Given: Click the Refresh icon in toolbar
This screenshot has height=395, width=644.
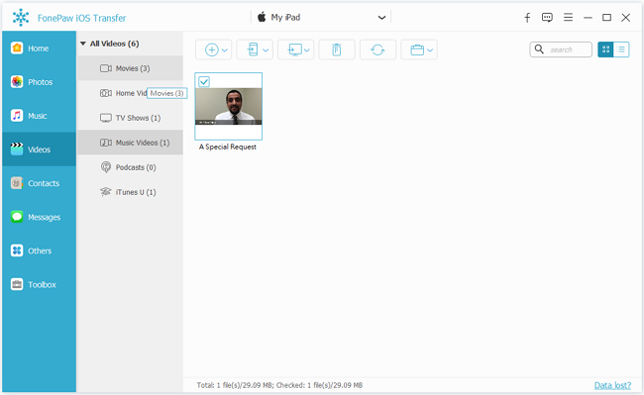Looking at the screenshot, I should pyautogui.click(x=377, y=49).
